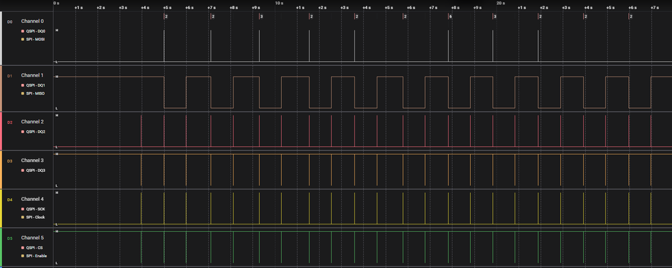Click the decoded value 3 marker near +9 s
Screen dimensions: 672x268
point(260,16)
